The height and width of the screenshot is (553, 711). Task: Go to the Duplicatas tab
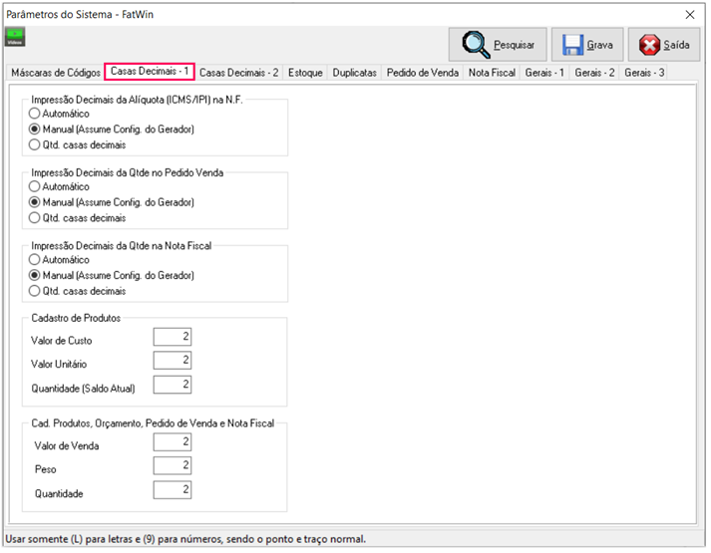pyautogui.click(x=354, y=73)
